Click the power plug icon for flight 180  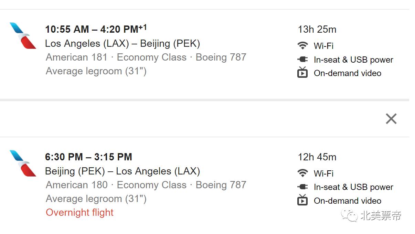coord(302,187)
